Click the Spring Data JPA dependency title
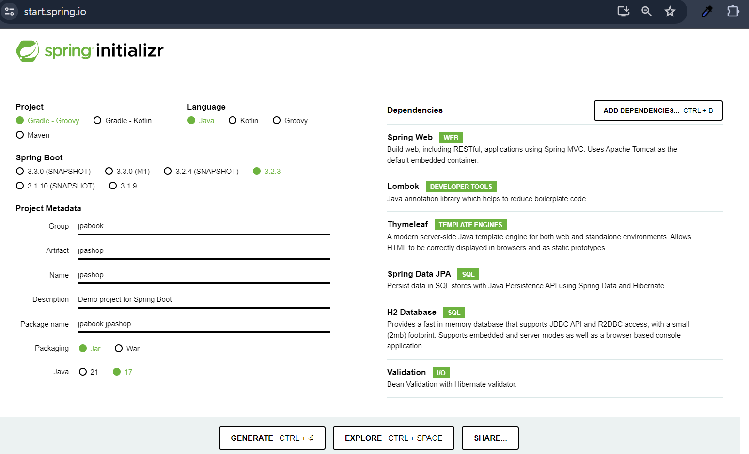Screen dimensions: 749x454 pyautogui.click(x=419, y=274)
